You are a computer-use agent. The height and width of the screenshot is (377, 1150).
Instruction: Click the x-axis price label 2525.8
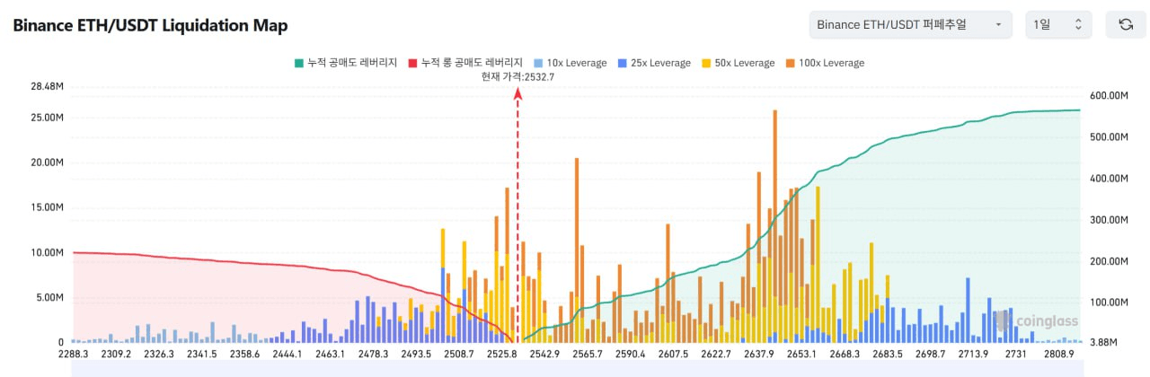coord(501,355)
